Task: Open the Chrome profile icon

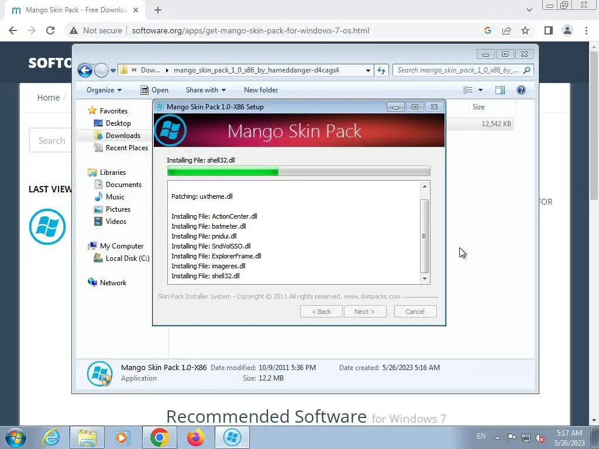Action: click(x=567, y=30)
